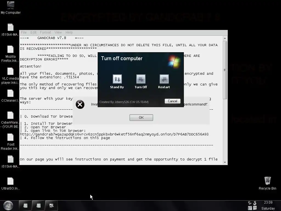This screenshot has height=211, width=281.
Task: Select the UltraISO.lnk desktop file
Action: pos(10,184)
